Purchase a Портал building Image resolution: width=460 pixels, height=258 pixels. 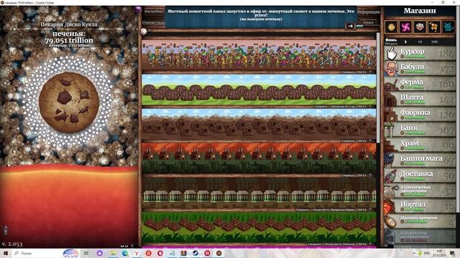[x=420, y=206]
